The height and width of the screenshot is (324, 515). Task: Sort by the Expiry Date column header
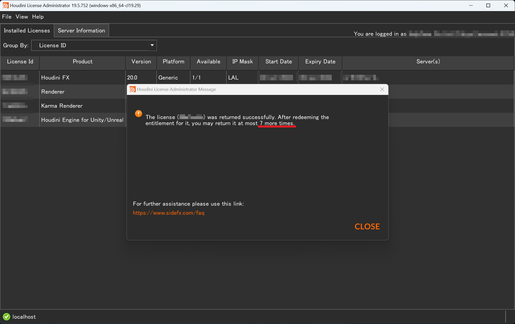(320, 62)
